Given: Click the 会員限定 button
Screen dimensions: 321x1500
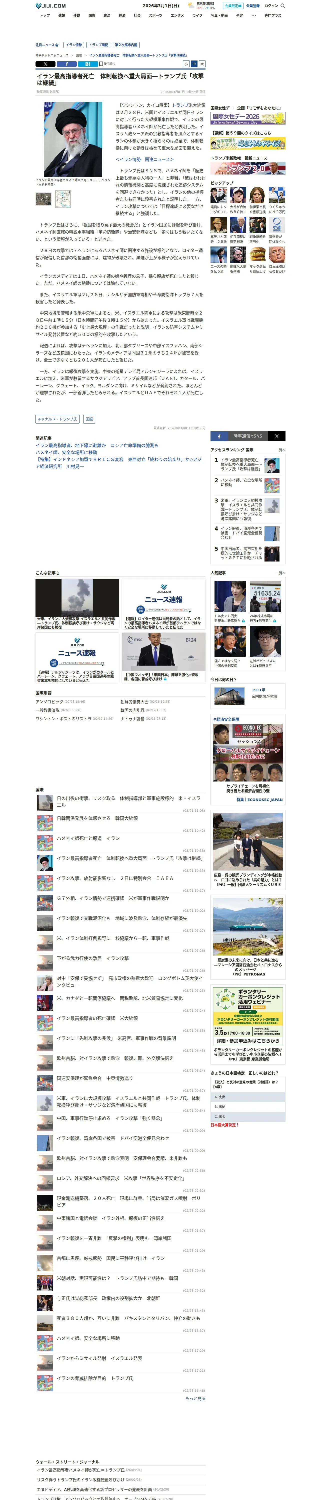Looking at the screenshot, I should [233, 6].
